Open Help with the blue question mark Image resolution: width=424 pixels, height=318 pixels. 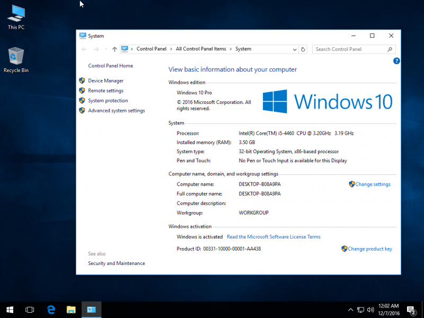tap(396, 61)
